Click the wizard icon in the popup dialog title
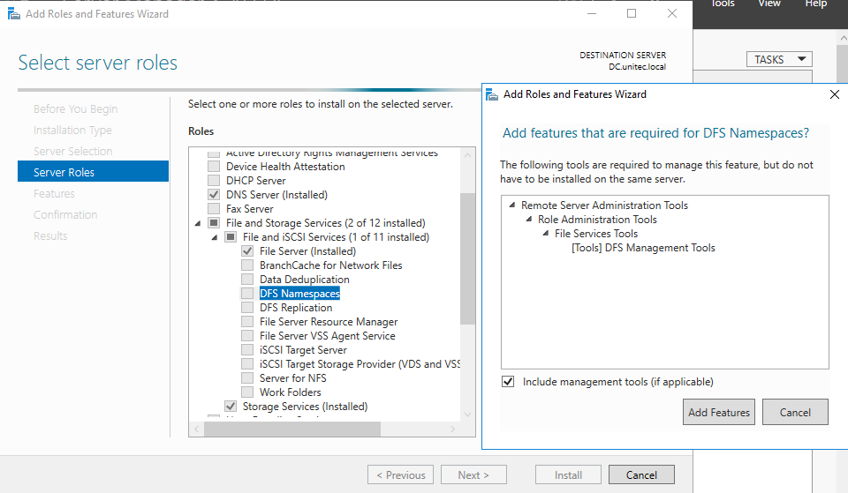848x493 pixels. (x=492, y=94)
